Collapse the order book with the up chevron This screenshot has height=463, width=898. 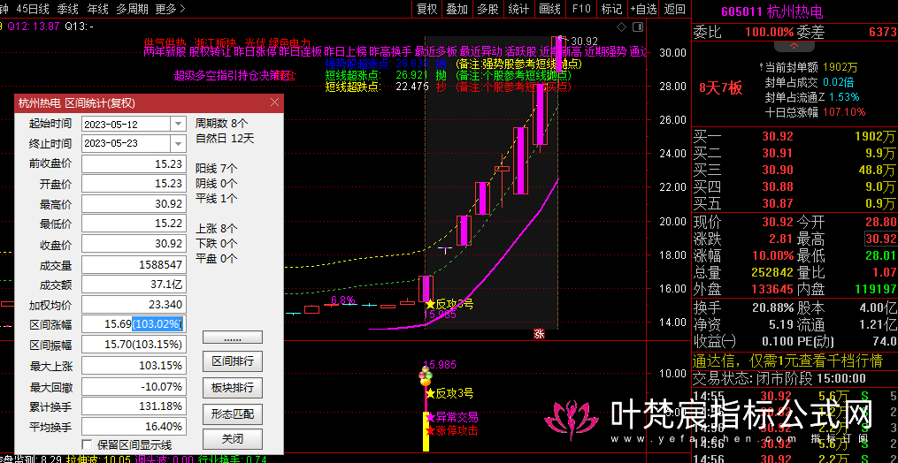(794, 46)
